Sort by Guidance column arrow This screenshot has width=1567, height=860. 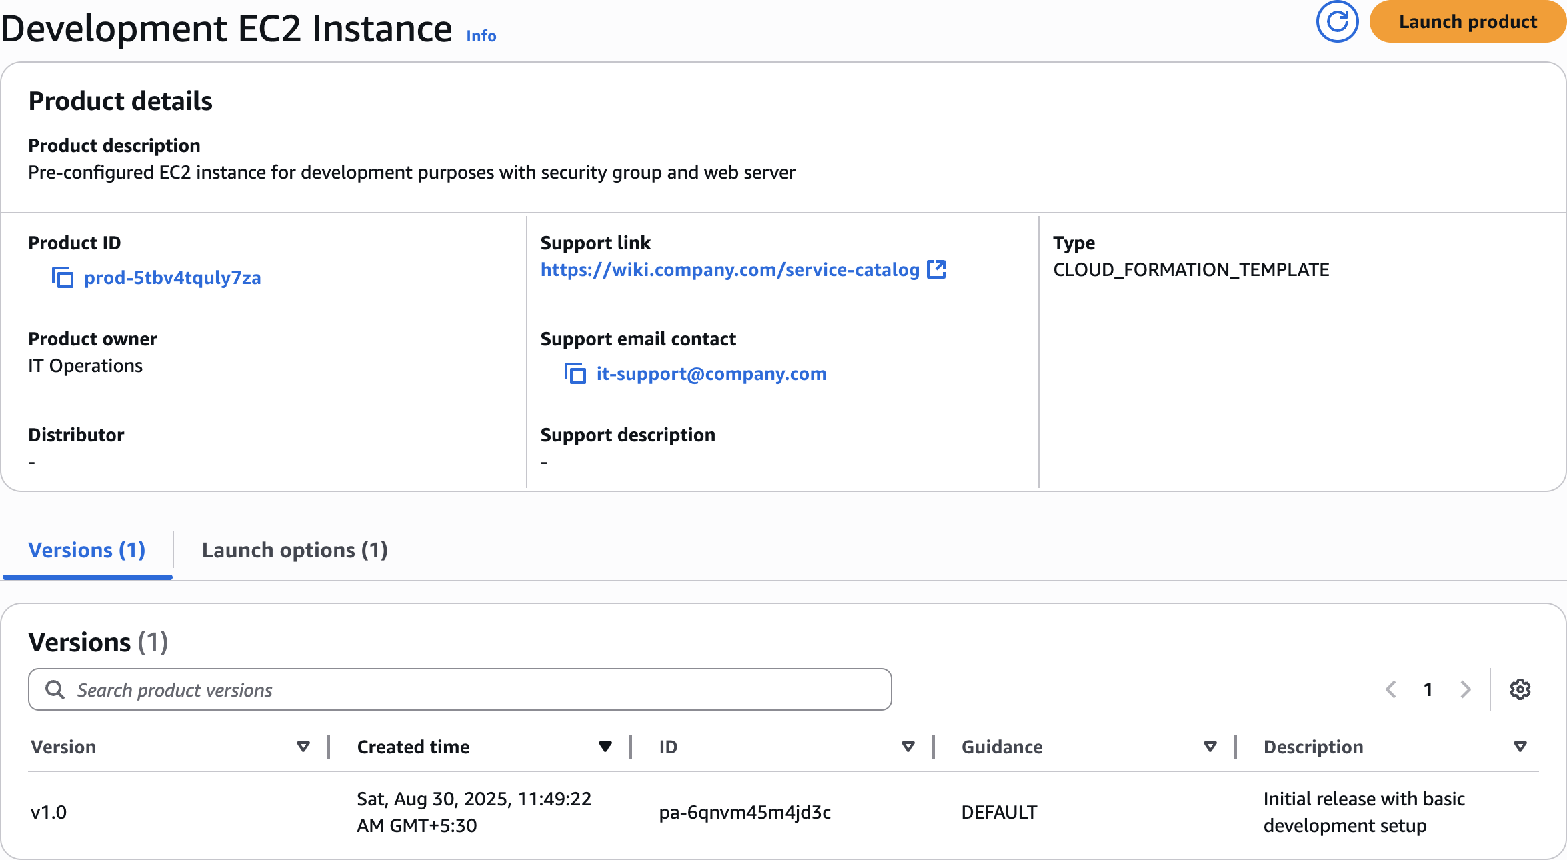[1210, 747]
